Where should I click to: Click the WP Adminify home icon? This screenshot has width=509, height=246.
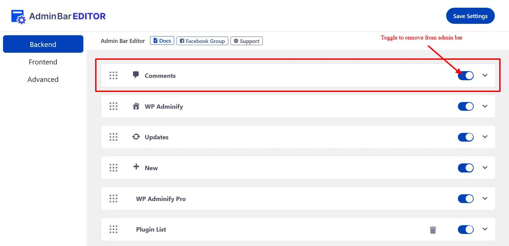136,106
